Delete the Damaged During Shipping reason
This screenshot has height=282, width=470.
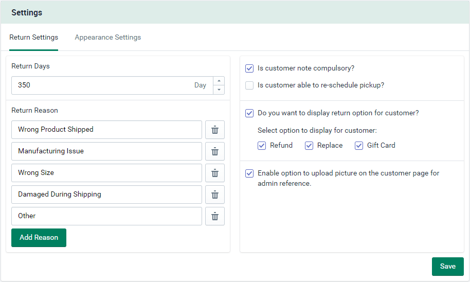tap(215, 195)
